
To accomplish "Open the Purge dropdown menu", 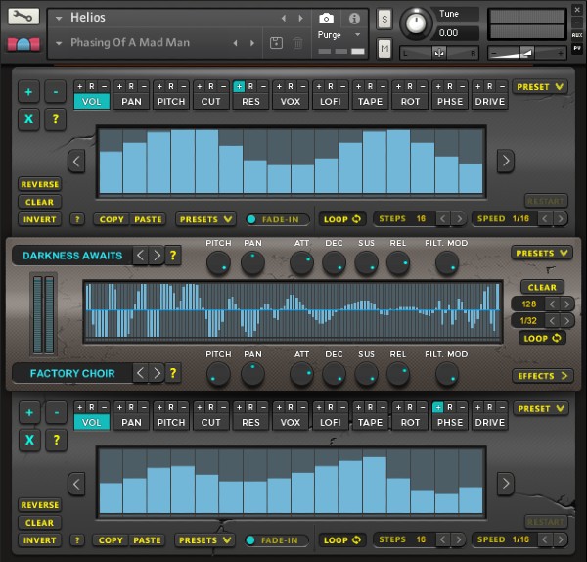I will pyautogui.click(x=338, y=35).
